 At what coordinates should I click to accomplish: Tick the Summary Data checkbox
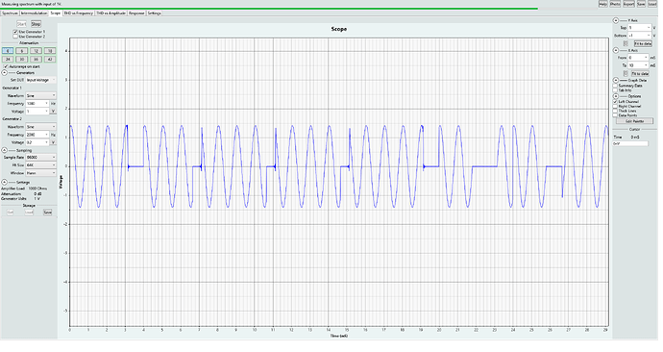(x=615, y=86)
